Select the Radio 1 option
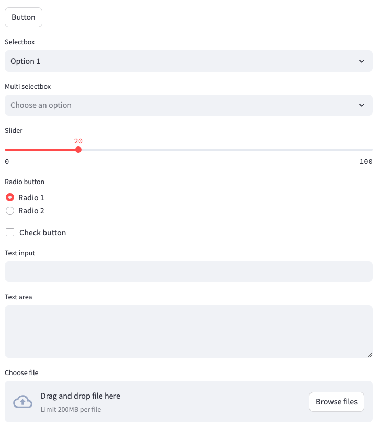The width and height of the screenshot is (379, 429). (9, 198)
